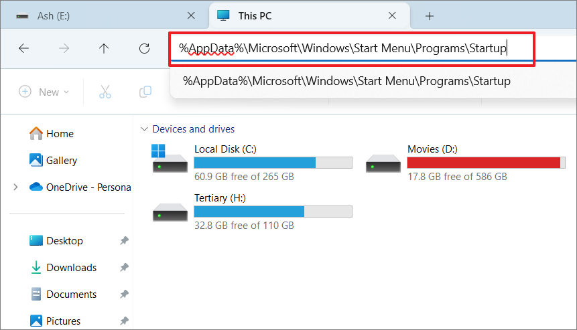The height and width of the screenshot is (330, 577).
Task: Click the Movies (D:) label
Action: [432, 149]
